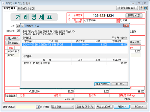The image size is (150, 112).
Task: Close the 중복발행 경고 dialog with its X button
Action: point(126,26)
